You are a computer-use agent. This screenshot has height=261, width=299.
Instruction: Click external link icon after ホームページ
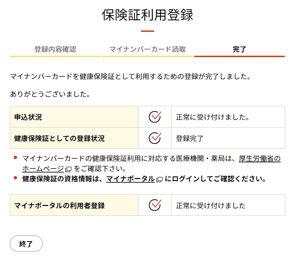(x=68, y=169)
